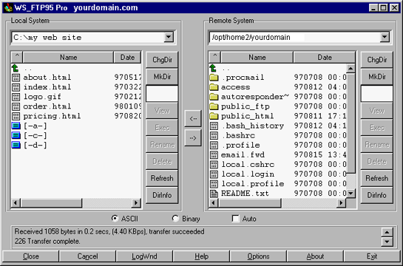The height and width of the screenshot is (266, 403).
Task: Select the [-c-] drive icon
Action: [x=16, y=135]
